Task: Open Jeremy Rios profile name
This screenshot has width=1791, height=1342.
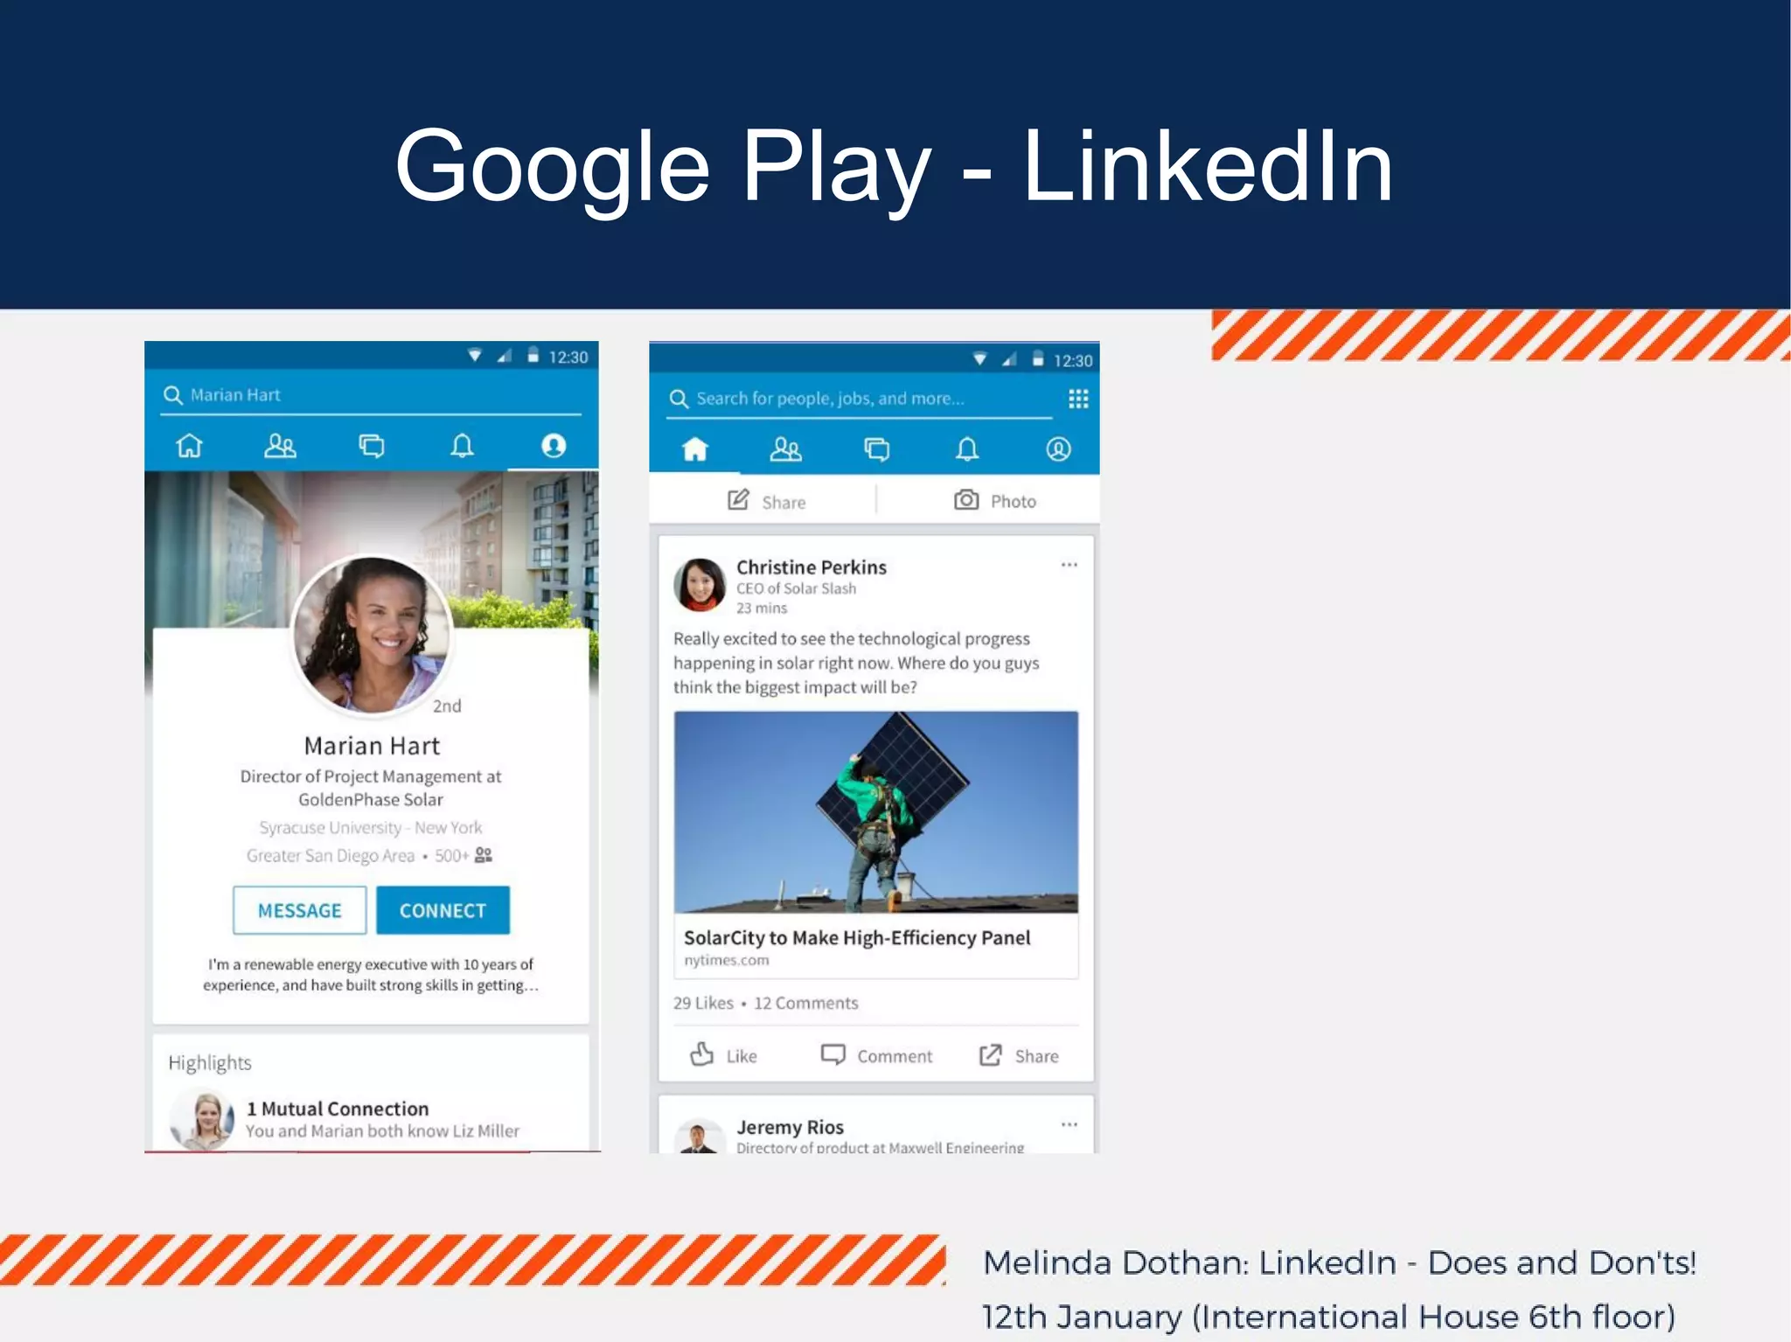Action: [790, 1127]
